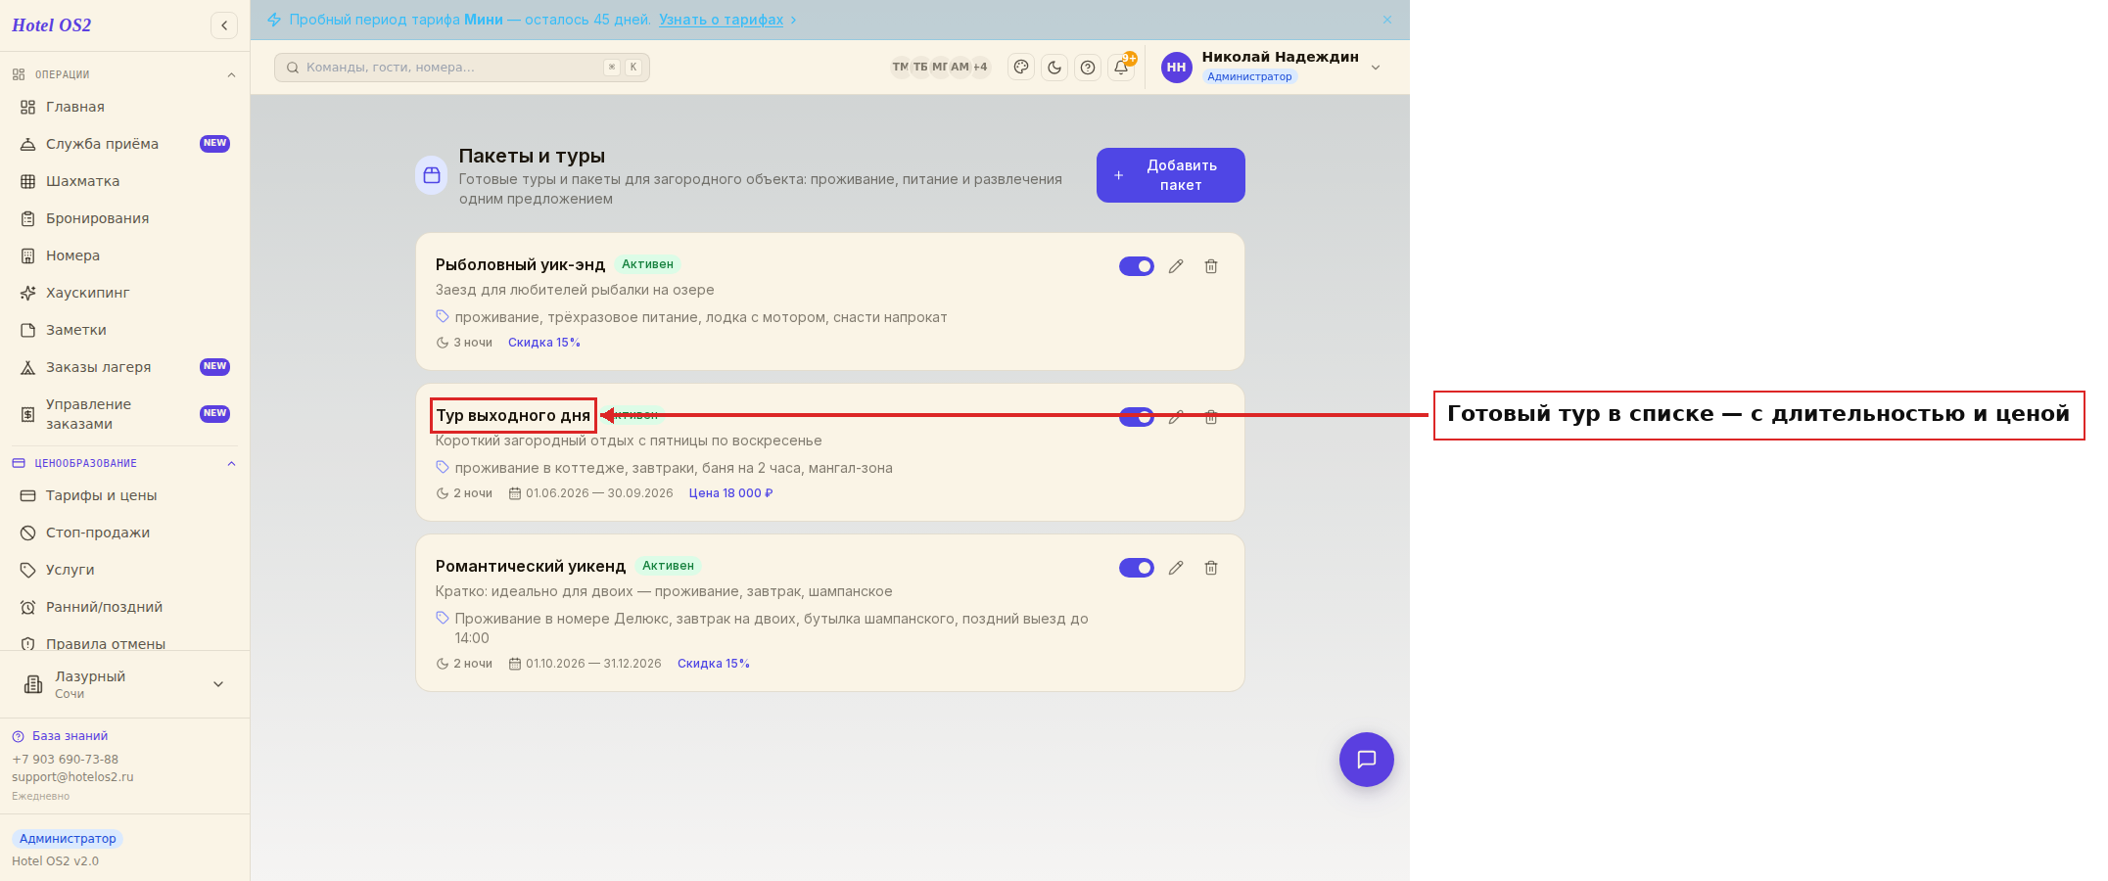2108x881 pixels.
Task: Open Тарифы и цены in the sidebar
Action: point(124,495)
